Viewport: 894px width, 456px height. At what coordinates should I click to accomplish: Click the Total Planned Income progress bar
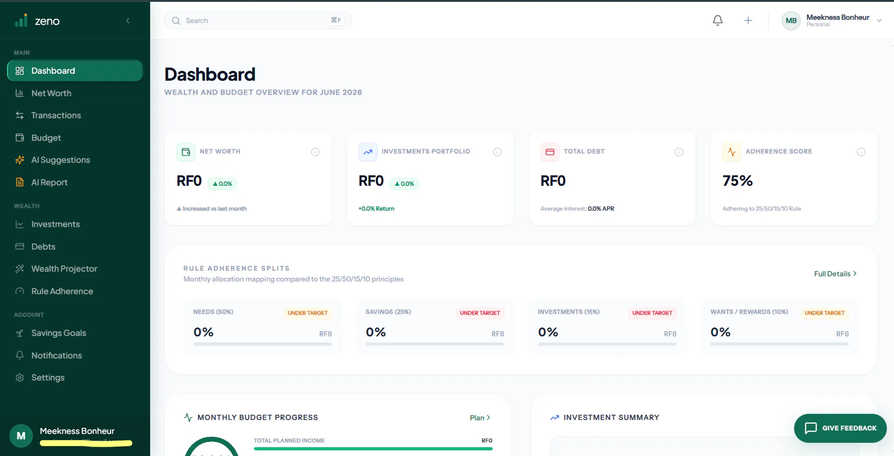tap(373, 449)
